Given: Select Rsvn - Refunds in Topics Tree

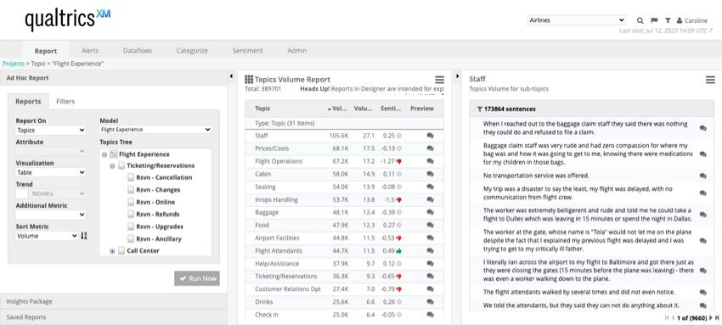Looking at the screenshot, I should (158, 214).
